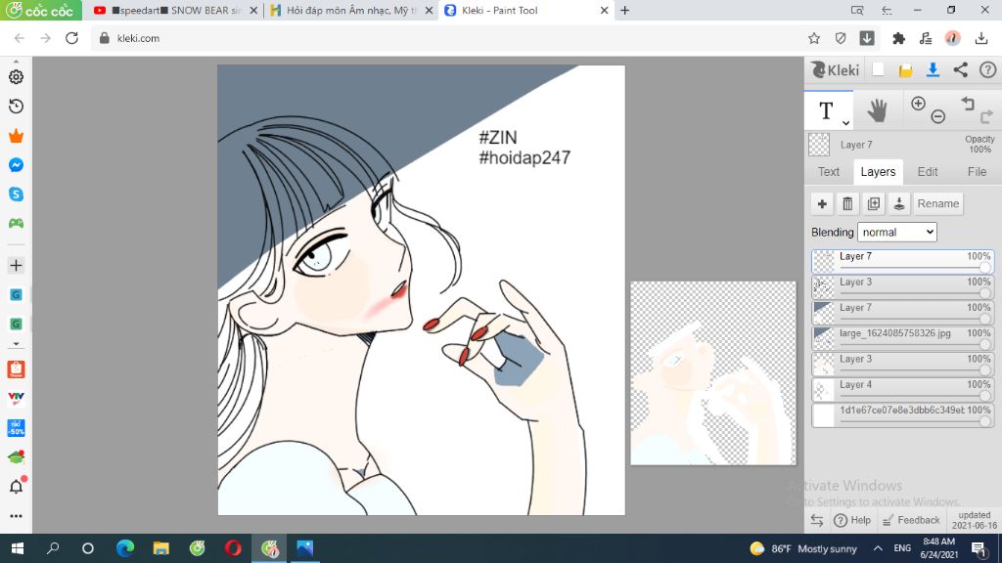Switch to the Edit tab

point(928,172)
